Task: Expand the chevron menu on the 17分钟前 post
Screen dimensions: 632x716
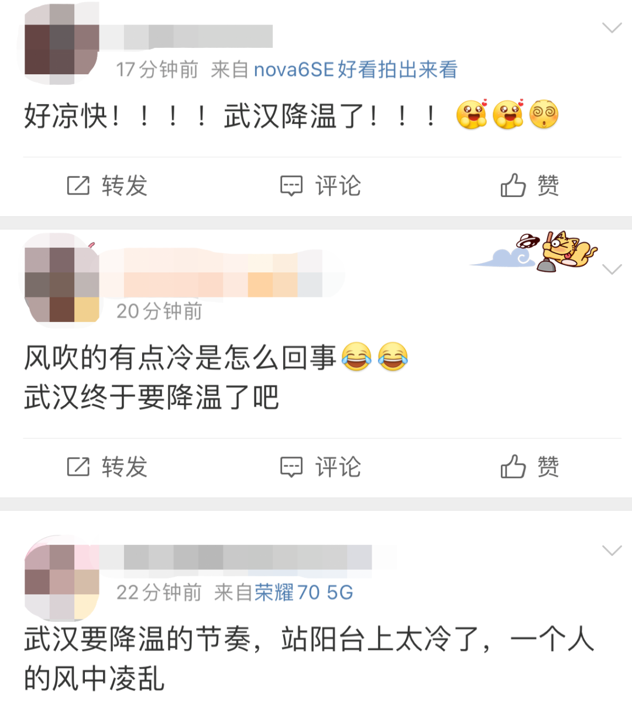Action: click(x=612, y=27)
